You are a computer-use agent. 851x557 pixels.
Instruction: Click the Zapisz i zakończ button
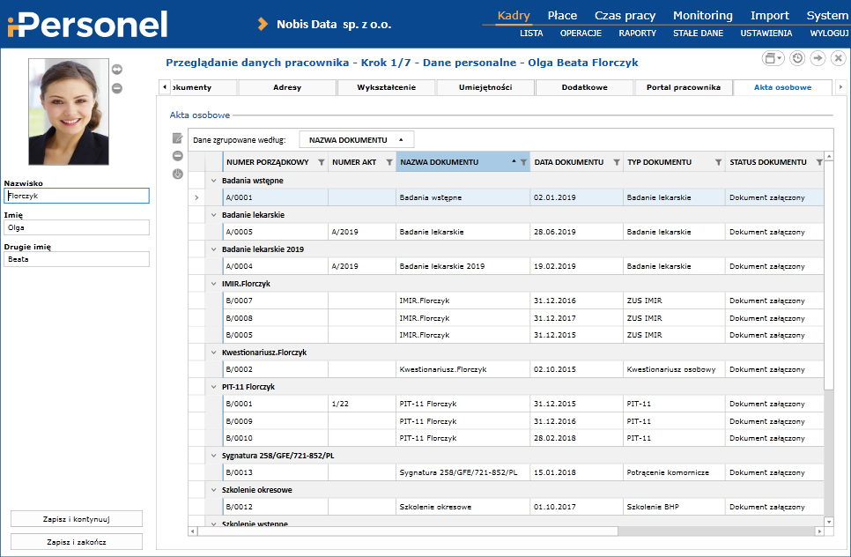click(x=76, y=541)
